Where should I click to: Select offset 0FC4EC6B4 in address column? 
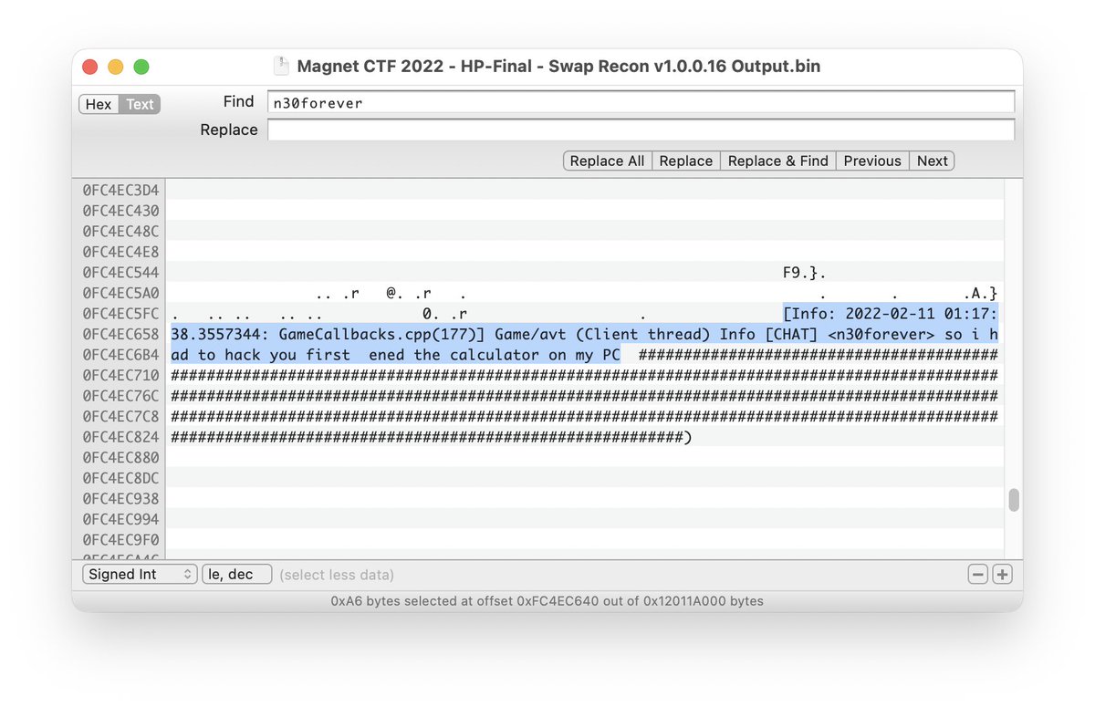tap(120, 354)
